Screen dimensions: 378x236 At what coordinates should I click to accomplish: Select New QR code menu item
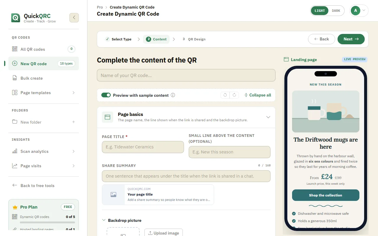click(x=44, y=63)
